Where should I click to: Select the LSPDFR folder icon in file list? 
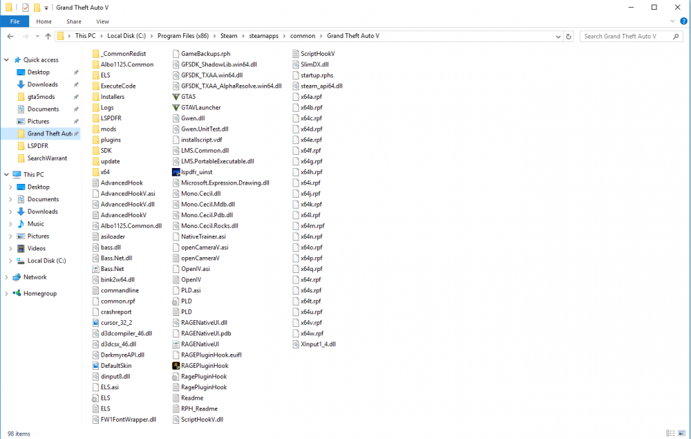[x=95, y=118]
